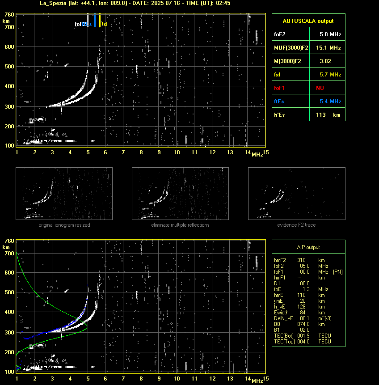Viewport: 379px width, 385px height.
Task: Click the blue ftEs marker line in top ionogram
Action: (x=95, y=20)
